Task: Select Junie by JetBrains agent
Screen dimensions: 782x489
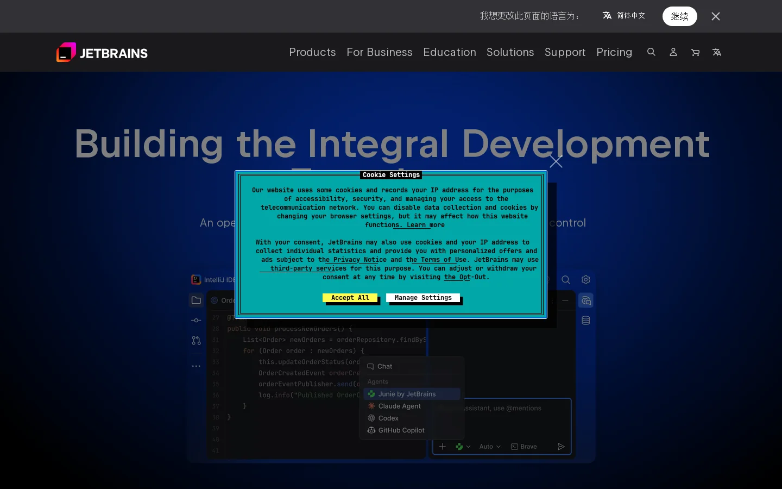Action: [x=412, y=394]
